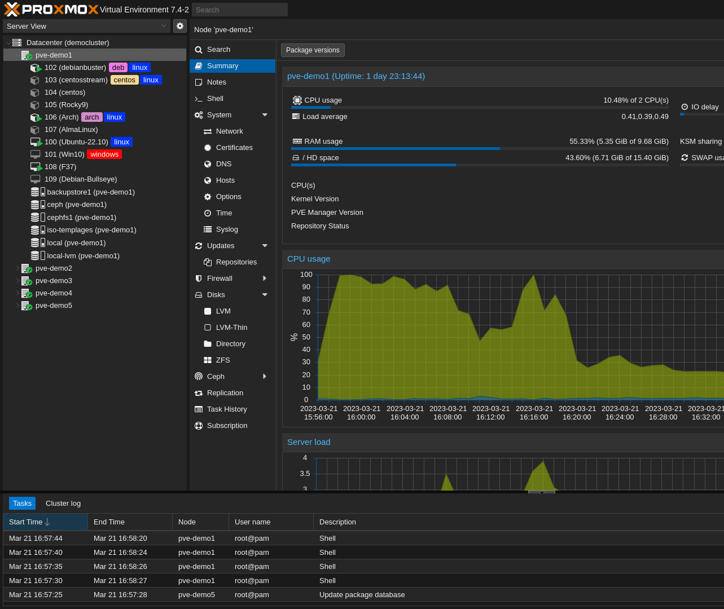Screen dimensions: 724x609
Task: Click the Subscription lifebuoy icon
Action: click(199, 426)
